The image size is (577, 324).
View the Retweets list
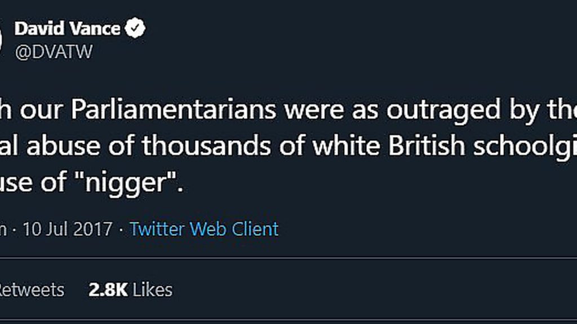pos(32,290)
